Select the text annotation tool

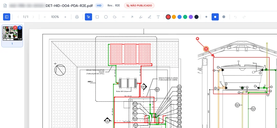click(158, 17)
